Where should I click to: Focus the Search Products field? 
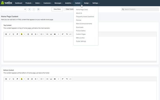coord(140,9)
